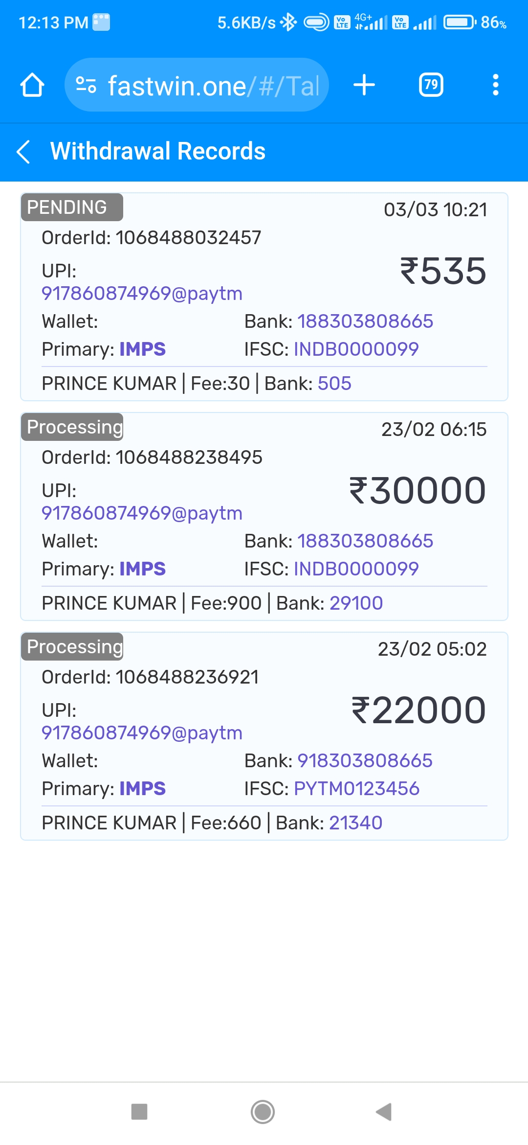Tap the browser home icon
Viewport: 528px width, 1145px height.
click(x=32, y=85)
